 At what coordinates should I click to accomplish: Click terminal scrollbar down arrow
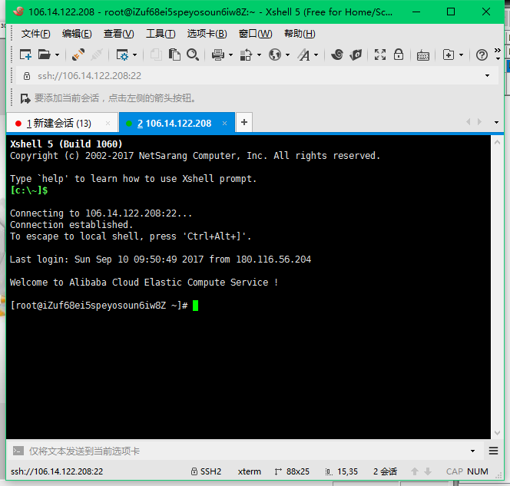point(497,433)
